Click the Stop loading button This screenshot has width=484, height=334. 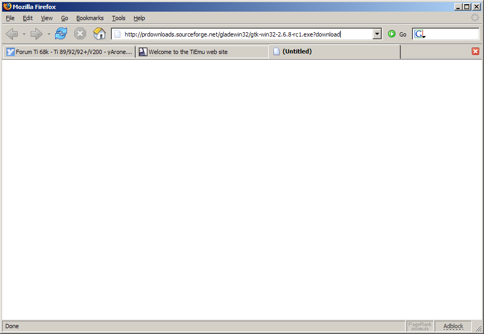pyautogui.click(x=80, y=33)
